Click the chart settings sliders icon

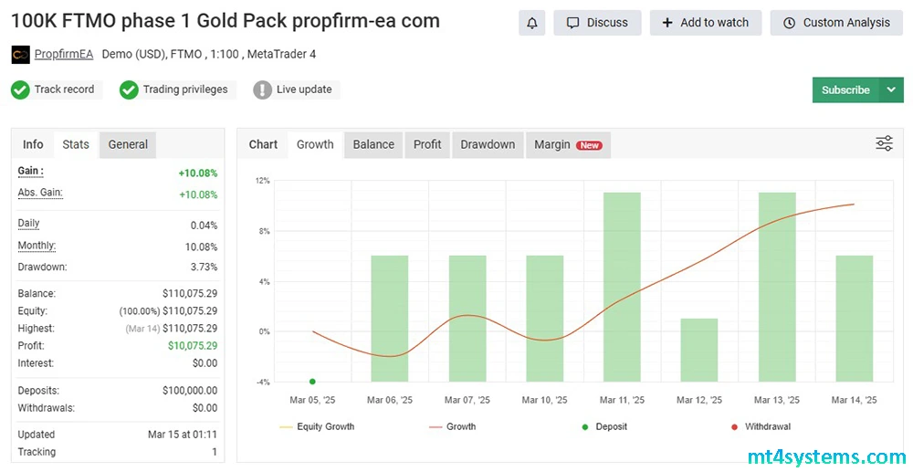884,143
